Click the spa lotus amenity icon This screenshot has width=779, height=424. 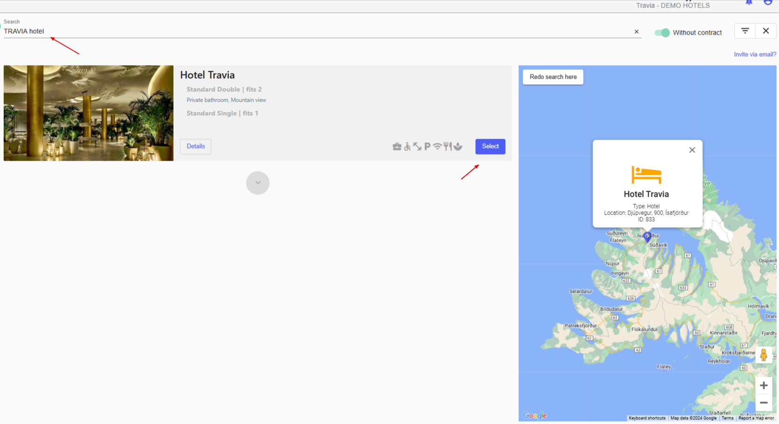(x=458, y=147)
